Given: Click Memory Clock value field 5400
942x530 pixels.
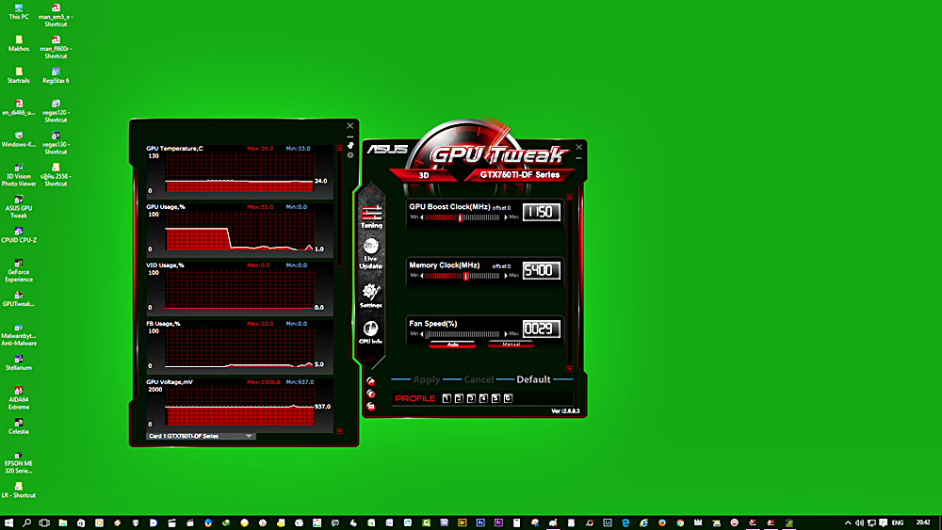Looking at the screenshot, I should (x=542, y=271).
